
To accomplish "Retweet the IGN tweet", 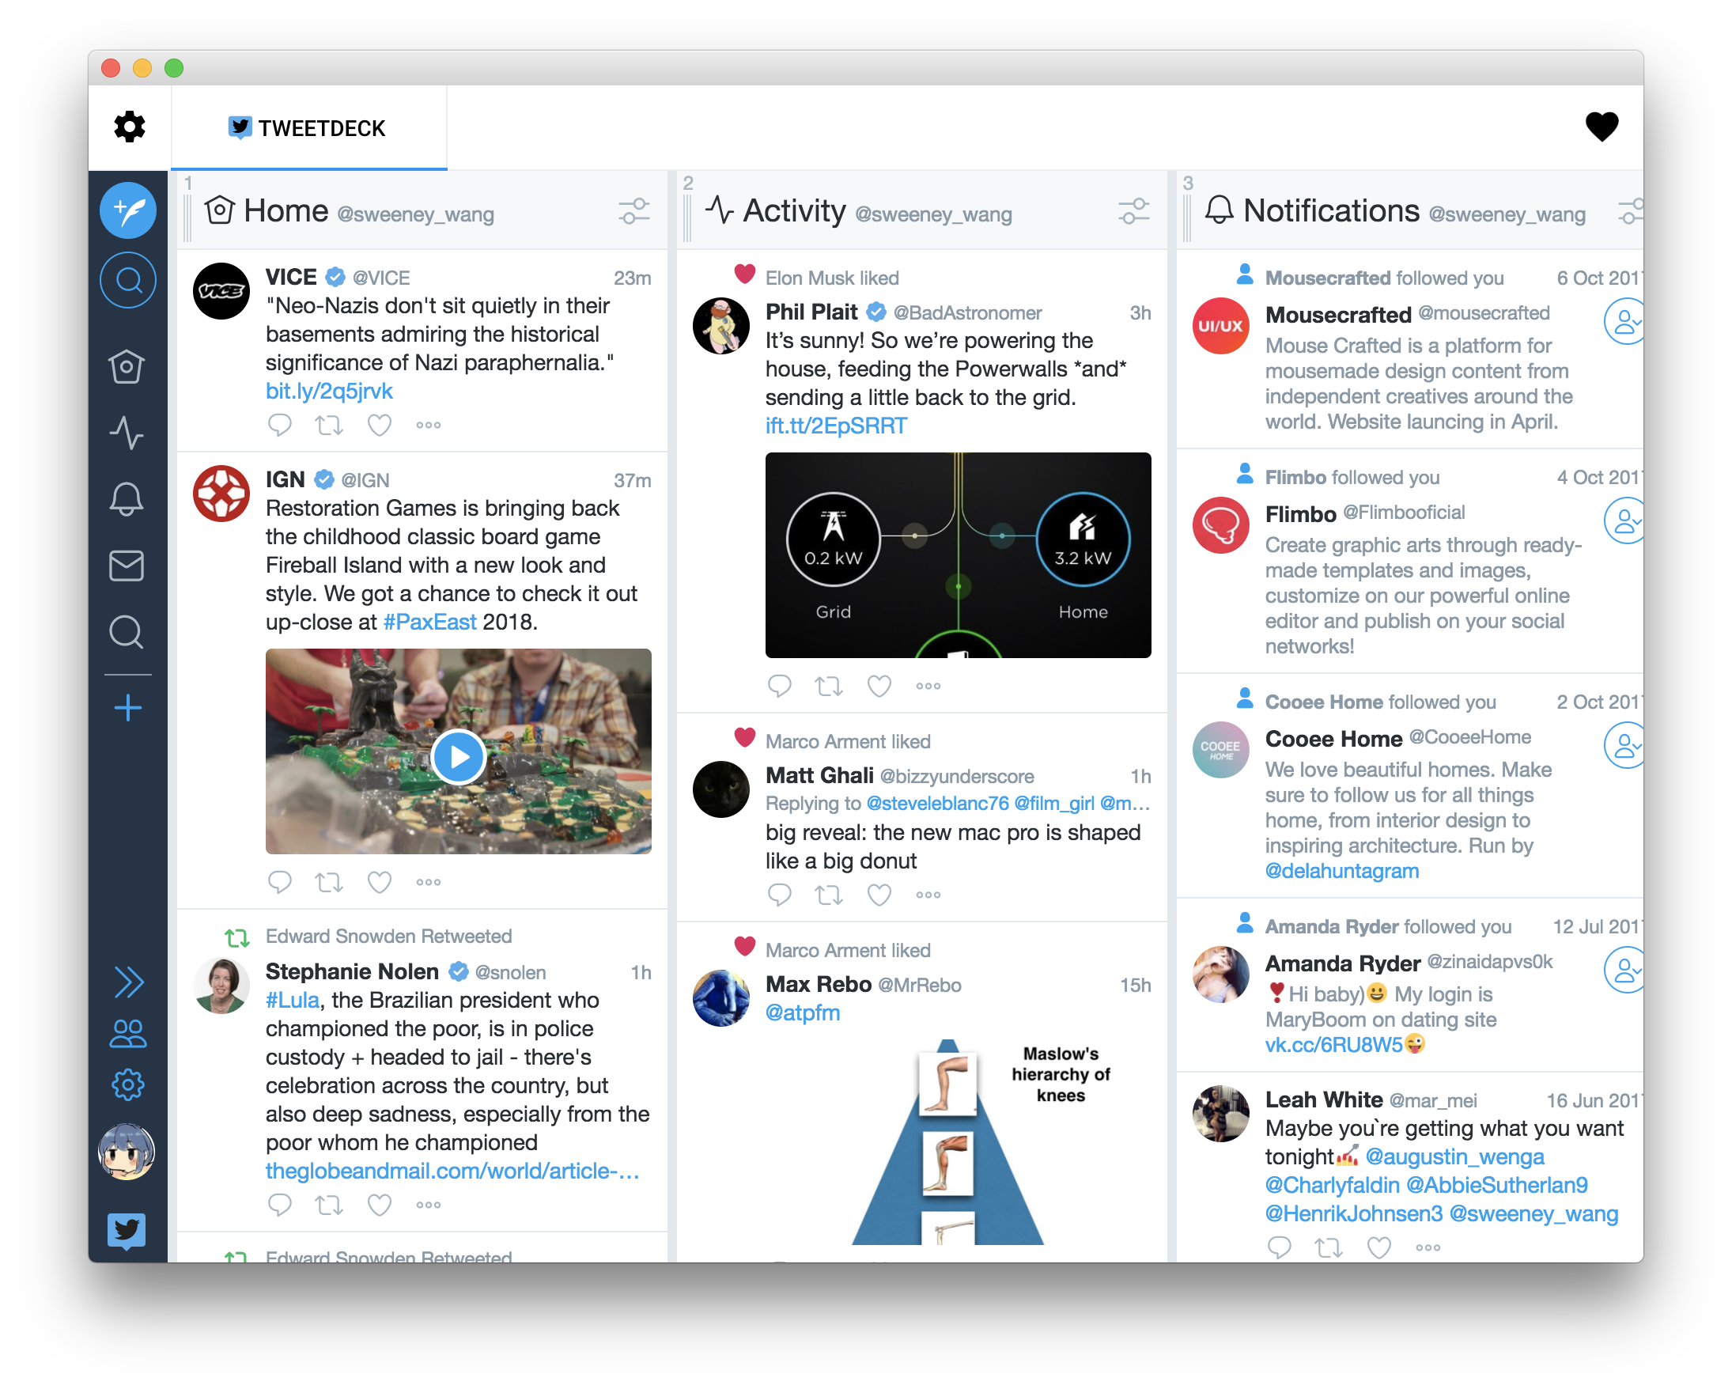I will pos(329,881).
